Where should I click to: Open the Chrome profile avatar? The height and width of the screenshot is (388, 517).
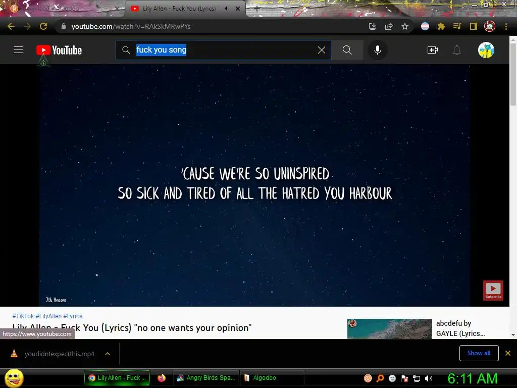pyautogui.click(x=490, y=26)
